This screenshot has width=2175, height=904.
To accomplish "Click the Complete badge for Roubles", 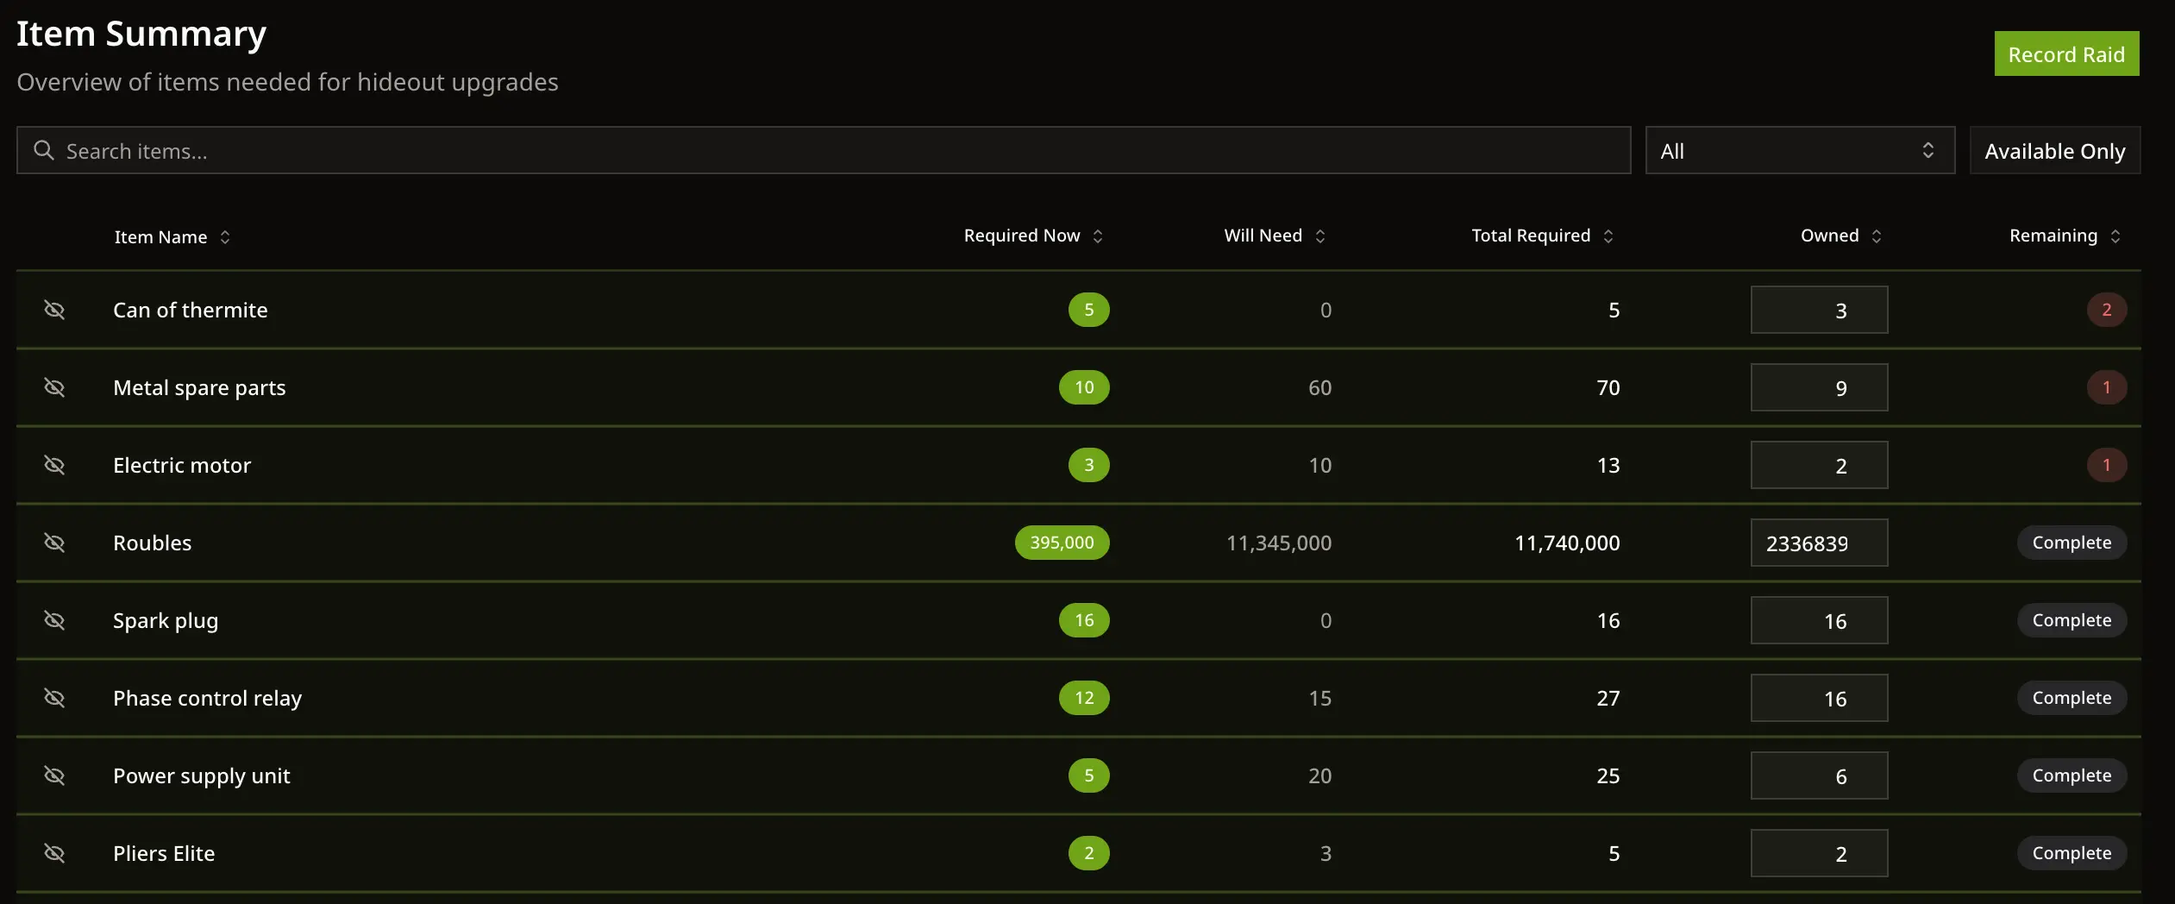I will coord(2072,543).
